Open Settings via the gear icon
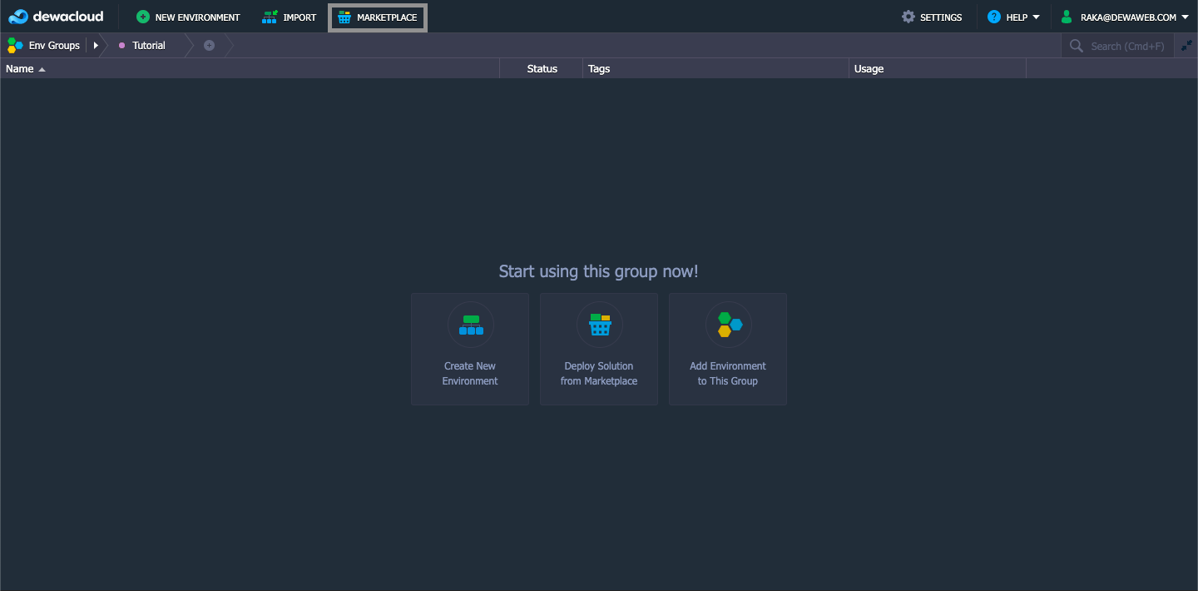This screenshot has width=1198, height=591. 908,17
